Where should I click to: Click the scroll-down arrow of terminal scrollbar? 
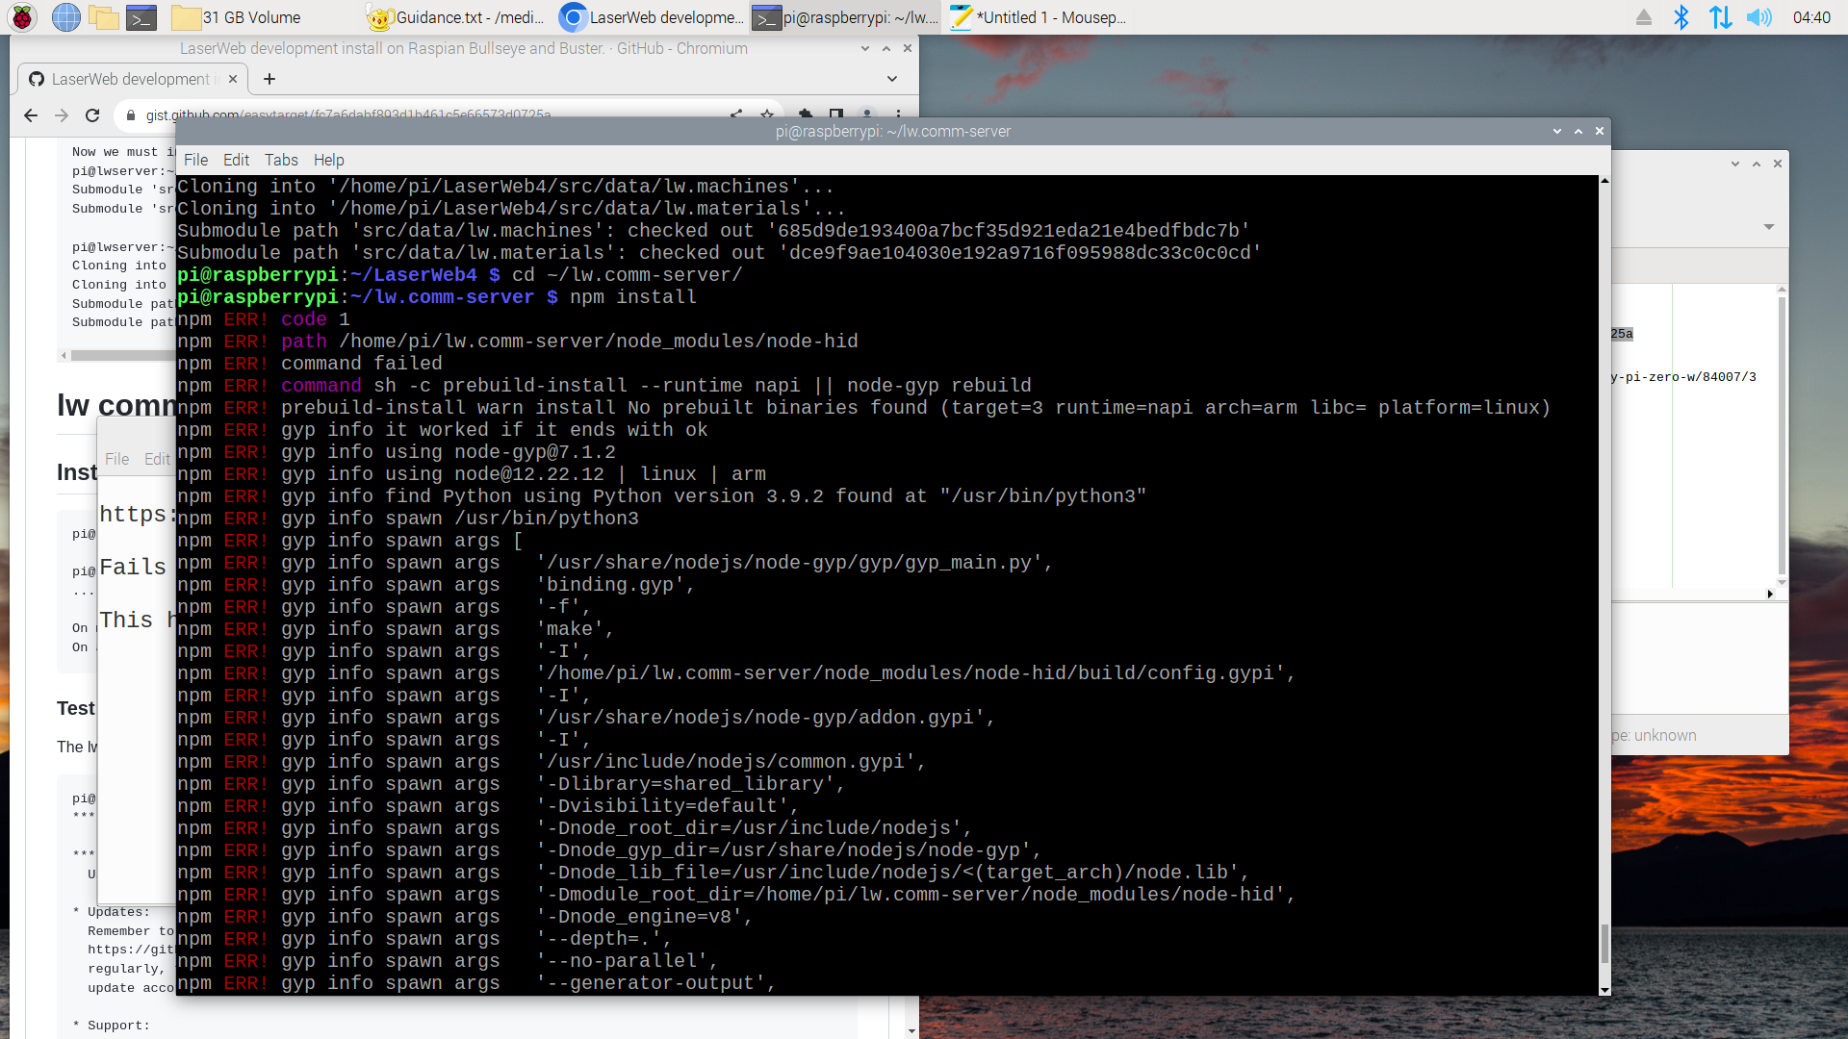1604,989
